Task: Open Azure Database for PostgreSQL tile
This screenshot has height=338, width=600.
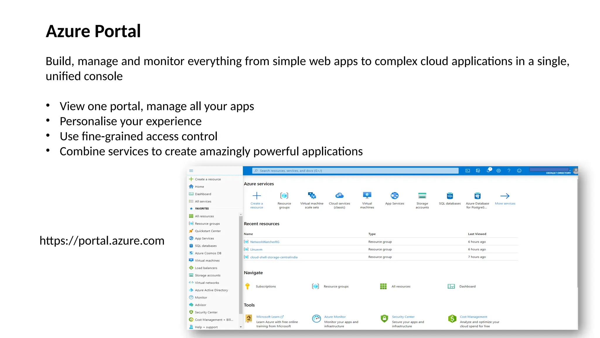Action: click(x=477, y=200)
